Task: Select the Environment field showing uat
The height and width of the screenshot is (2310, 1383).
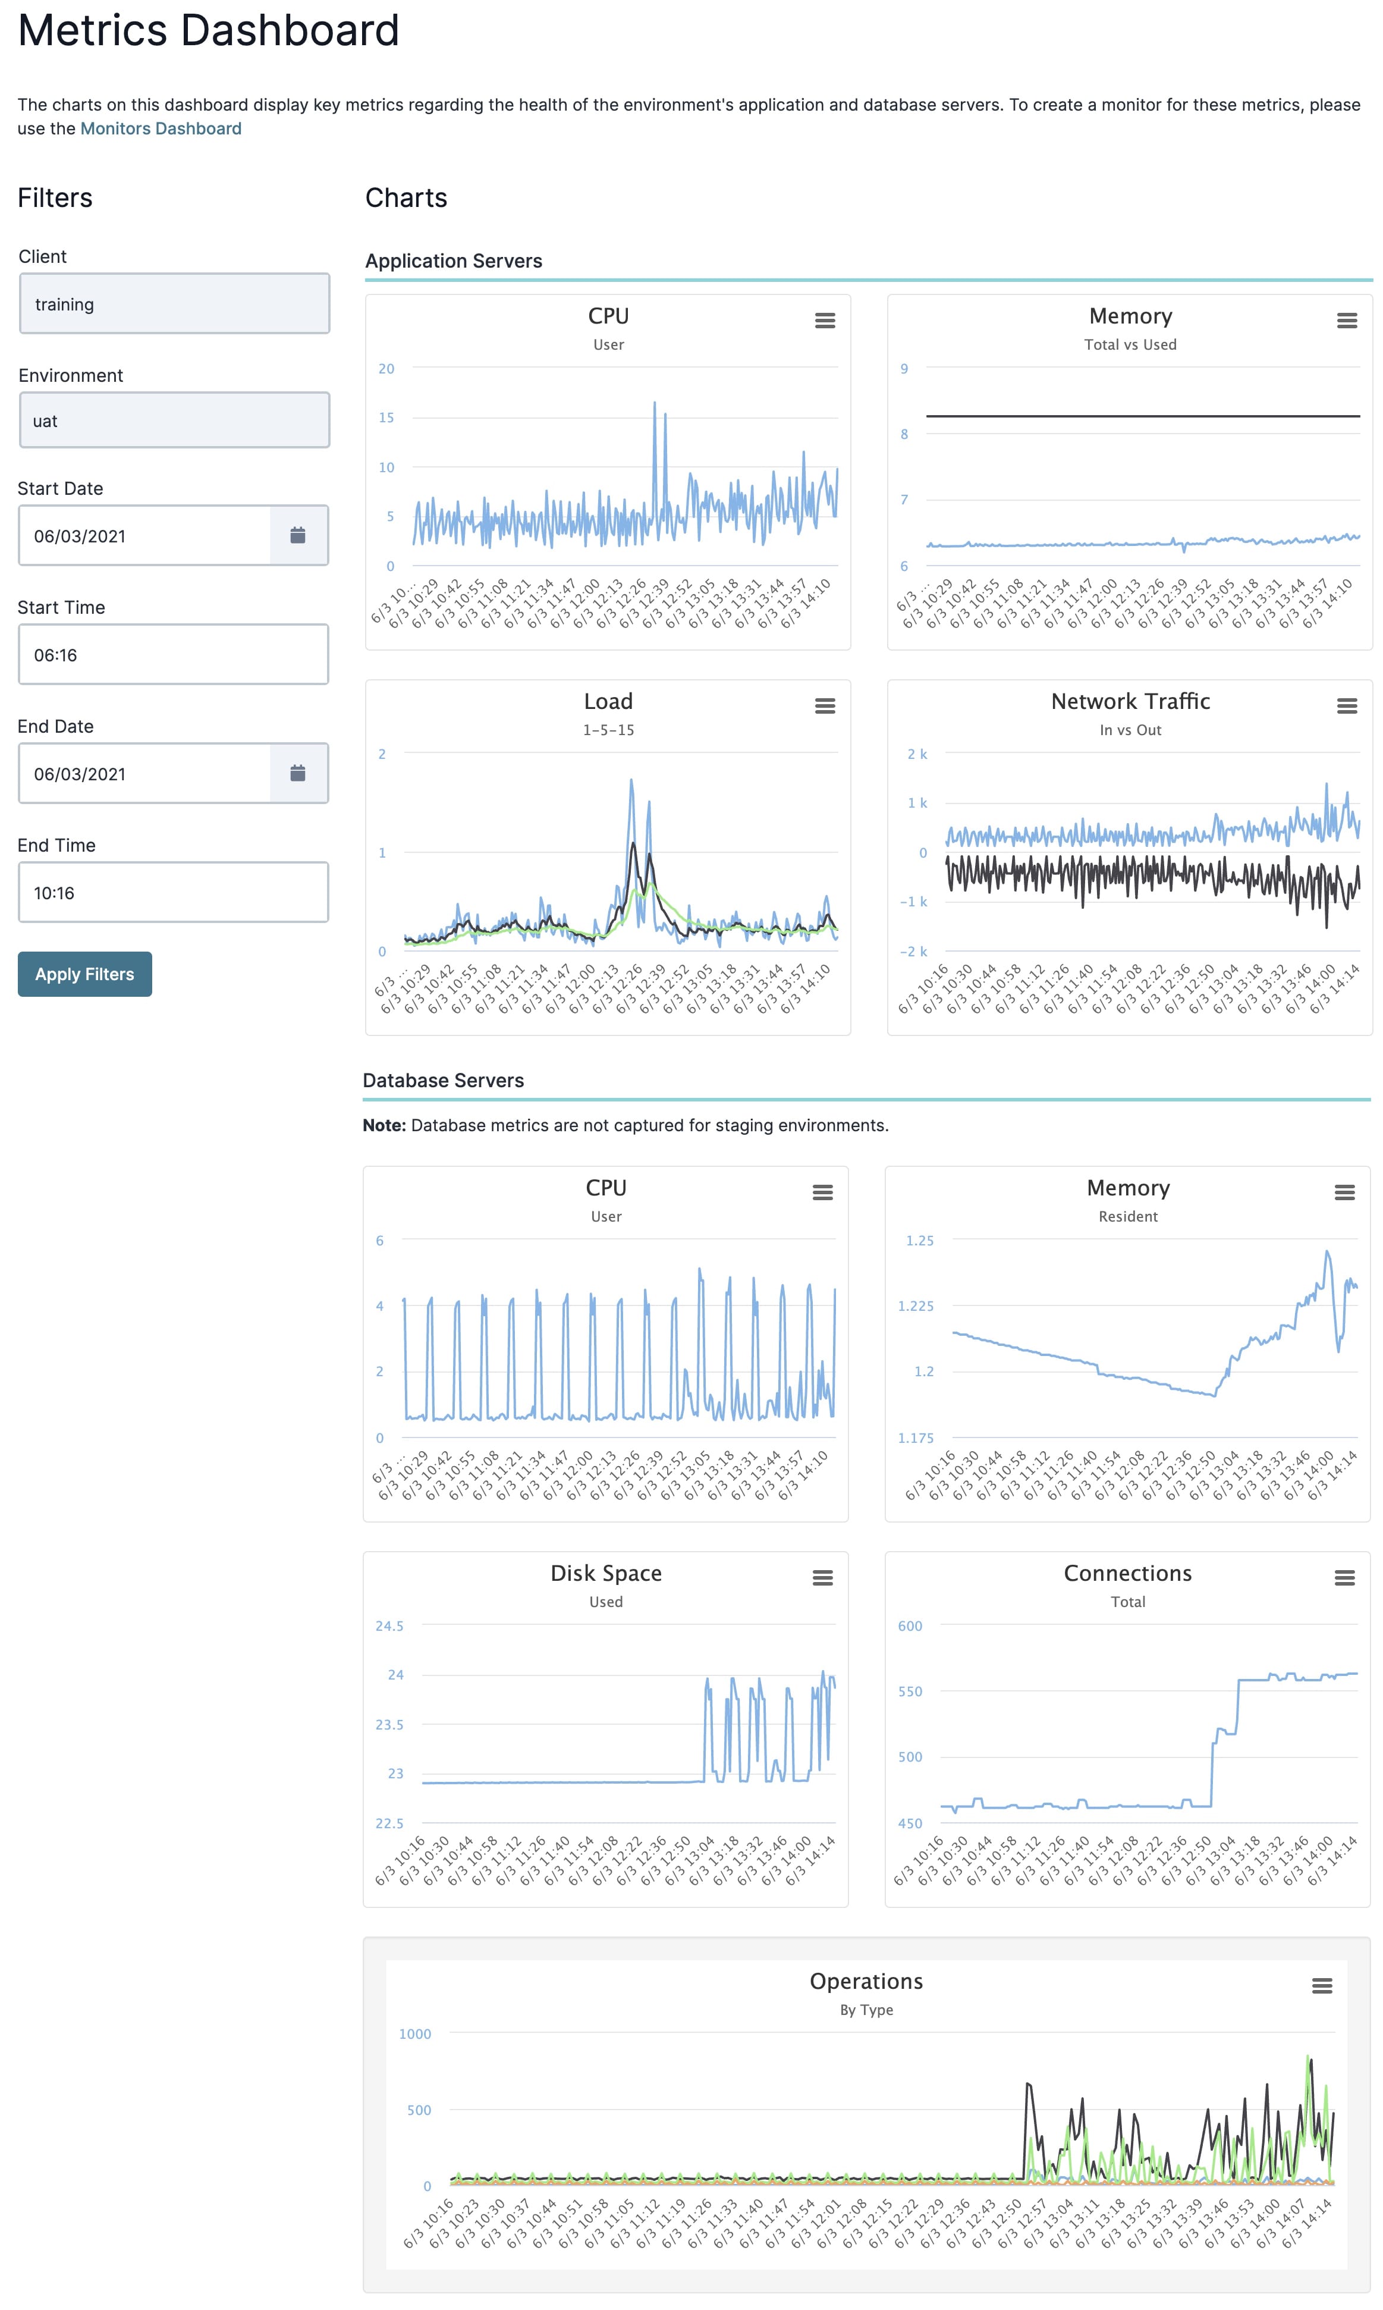Action: pos(174,419)
